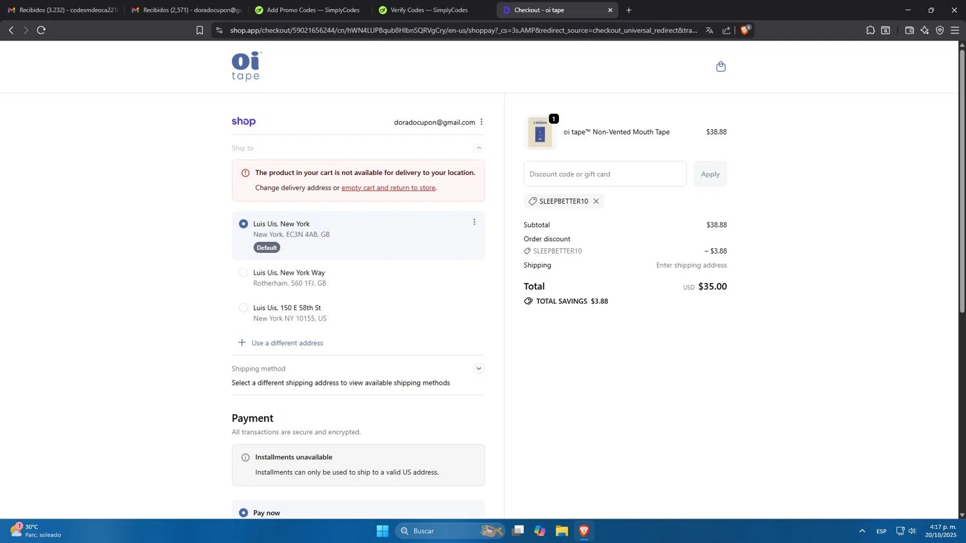This screenshot has height=543, width=966.
Task: Click the oi tape logo
Action: [246, 66]
